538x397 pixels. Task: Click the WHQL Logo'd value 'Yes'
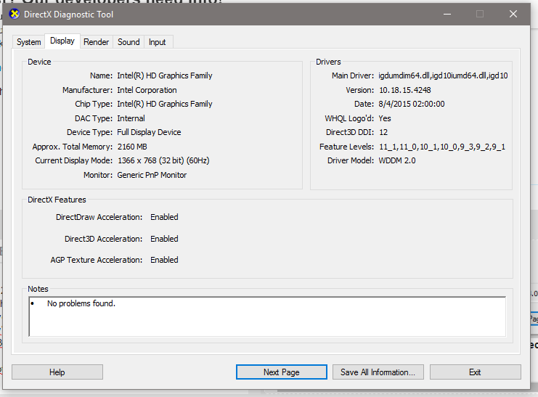click(x=385, y=118)
